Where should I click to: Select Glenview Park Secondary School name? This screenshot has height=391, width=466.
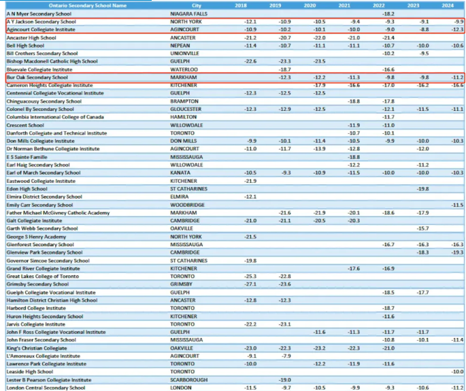[45, 252]
